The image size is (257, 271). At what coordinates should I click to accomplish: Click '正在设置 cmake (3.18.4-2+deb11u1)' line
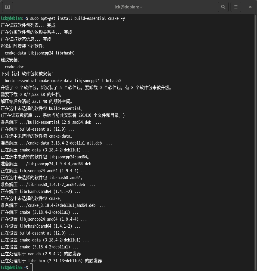coord(39,247)
